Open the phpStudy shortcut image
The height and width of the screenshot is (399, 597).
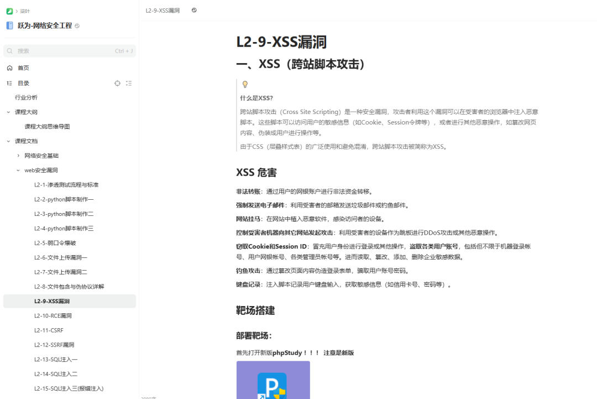pos(273,380)
